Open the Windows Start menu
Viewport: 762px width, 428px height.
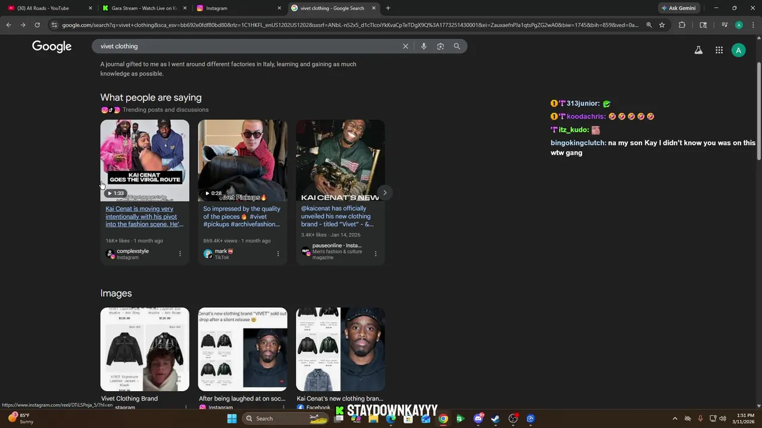click(x=232, y=418)
